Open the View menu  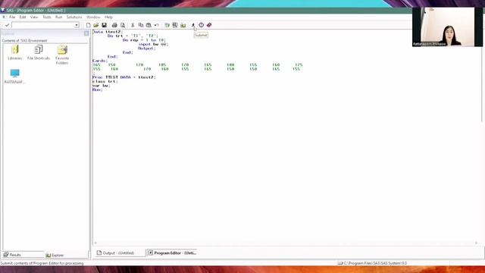[x=34, y=17]
